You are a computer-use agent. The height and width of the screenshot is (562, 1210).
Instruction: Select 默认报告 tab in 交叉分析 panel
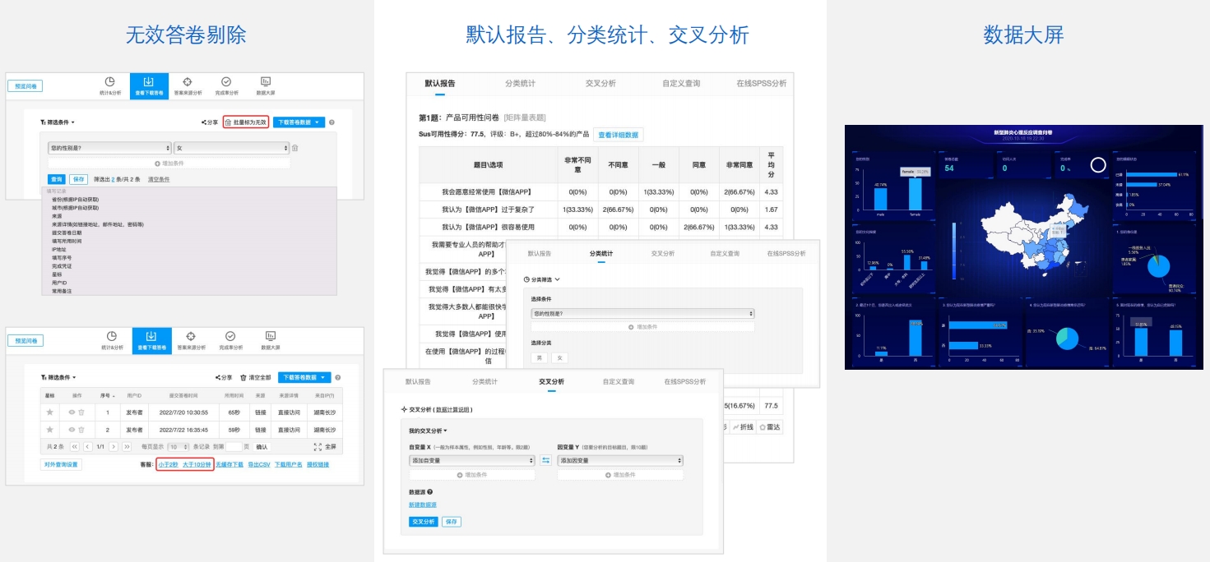point(418,382)
